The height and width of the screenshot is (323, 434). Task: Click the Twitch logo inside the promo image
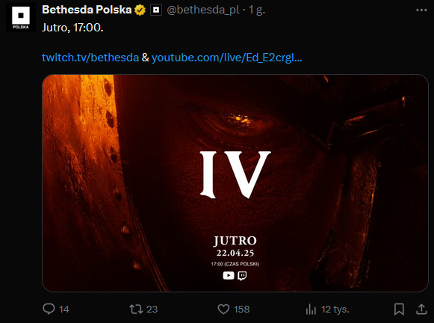click(242, 276)
